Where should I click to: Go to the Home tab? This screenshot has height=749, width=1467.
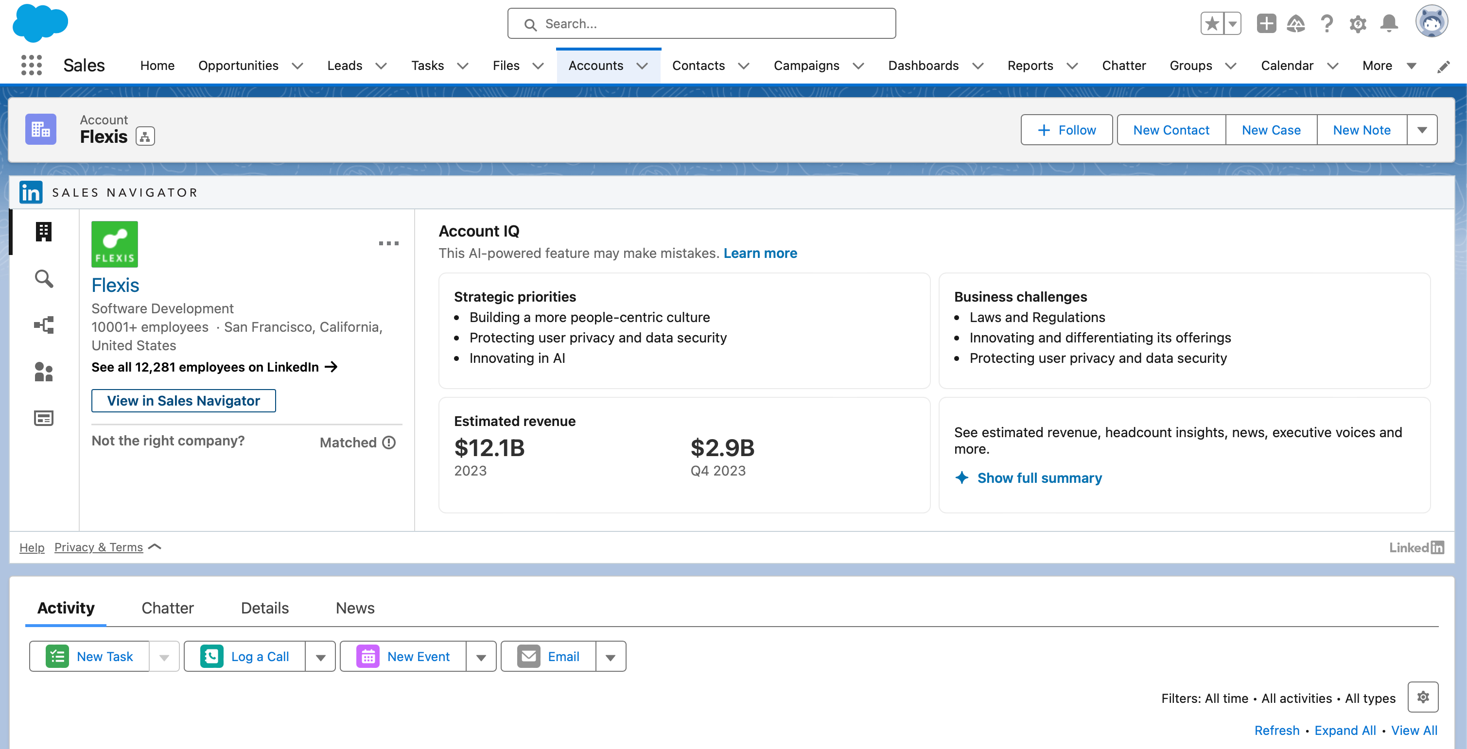pos(157,66)
